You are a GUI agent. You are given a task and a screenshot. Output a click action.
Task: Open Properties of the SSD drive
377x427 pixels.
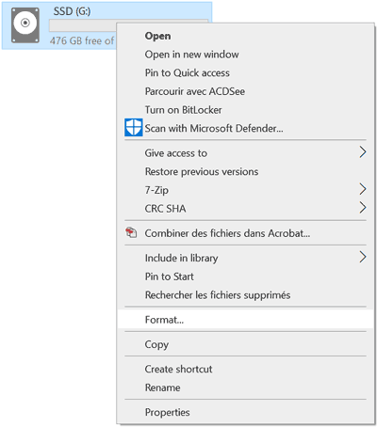(x=245, y=412)
